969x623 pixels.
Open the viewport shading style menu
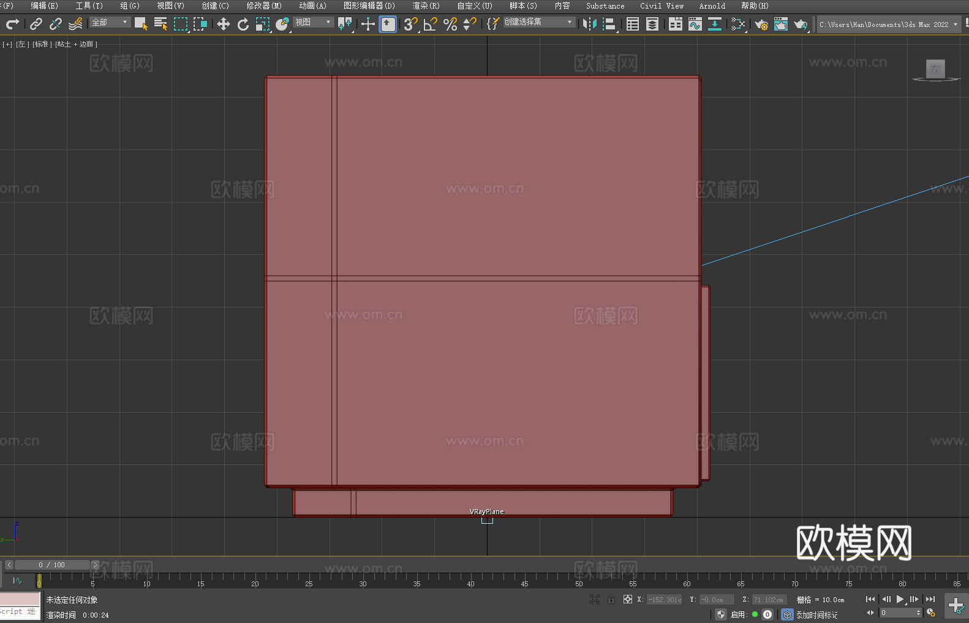click(76, 44)
